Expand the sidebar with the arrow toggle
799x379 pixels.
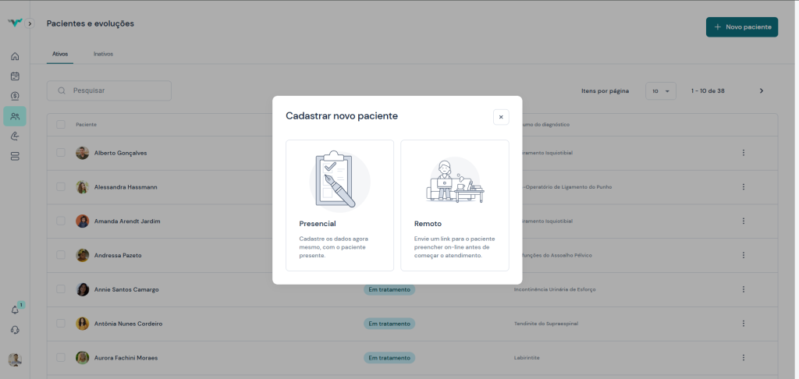coord(30,23)
